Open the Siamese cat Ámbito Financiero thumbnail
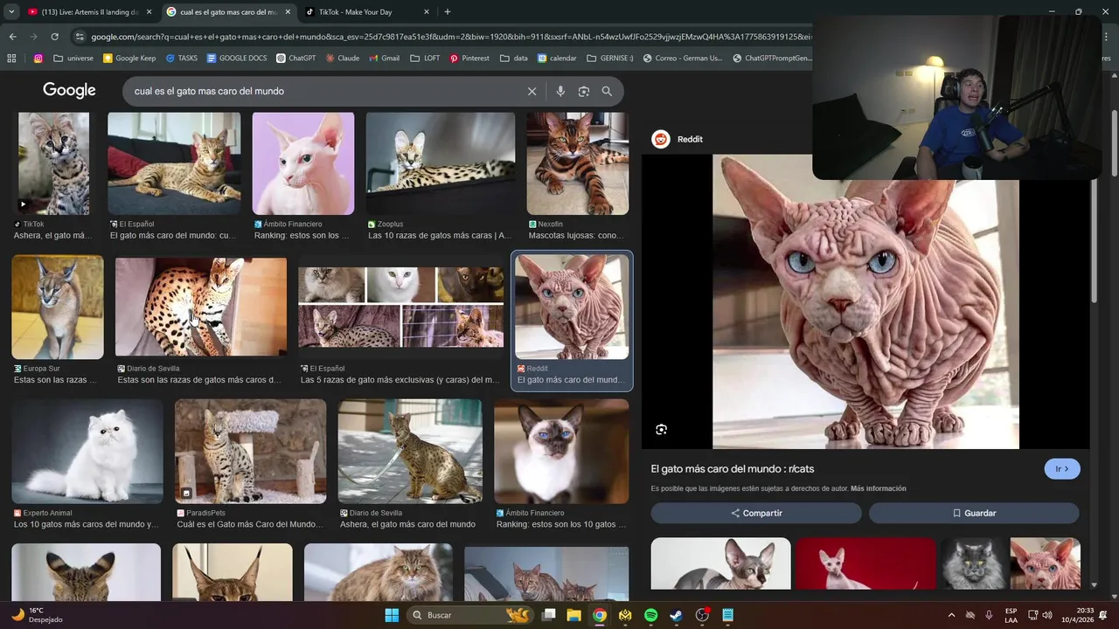The image size is (1119, 629). (x=561, y=451)
